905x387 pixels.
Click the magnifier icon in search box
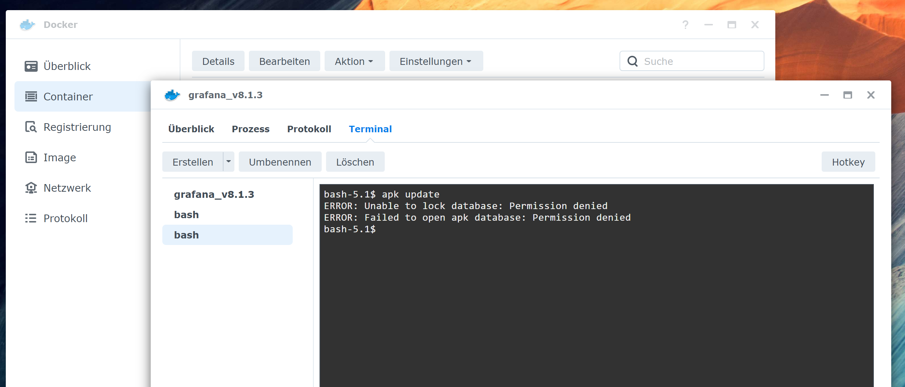(x=633, y=61)
